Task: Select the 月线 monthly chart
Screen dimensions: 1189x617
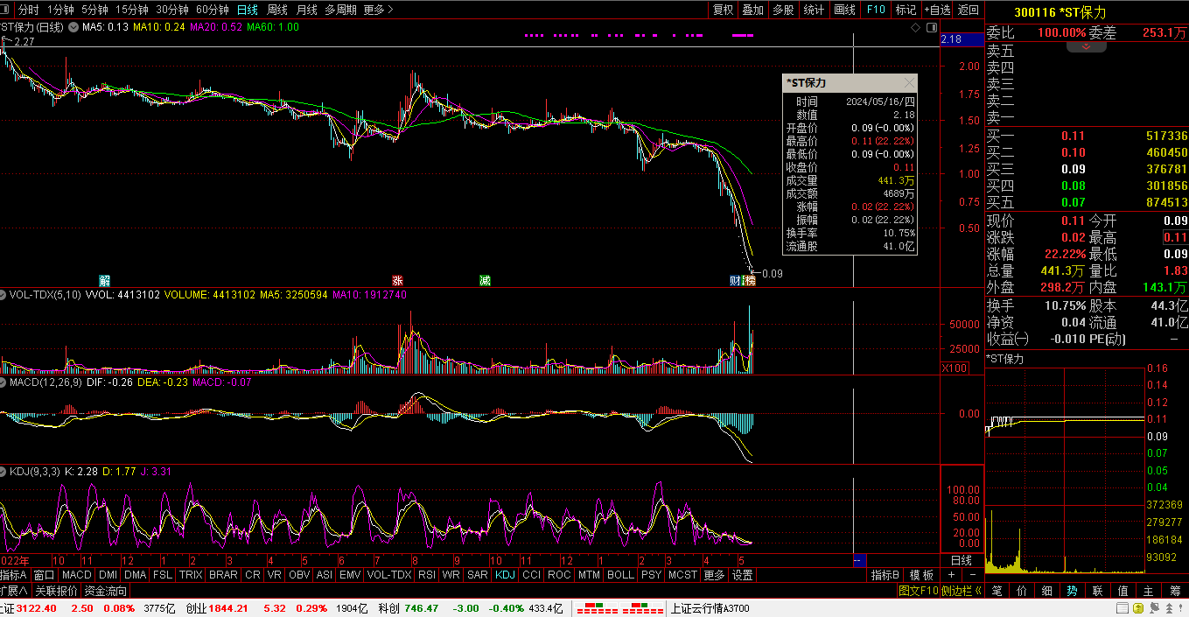Action: 307,10
